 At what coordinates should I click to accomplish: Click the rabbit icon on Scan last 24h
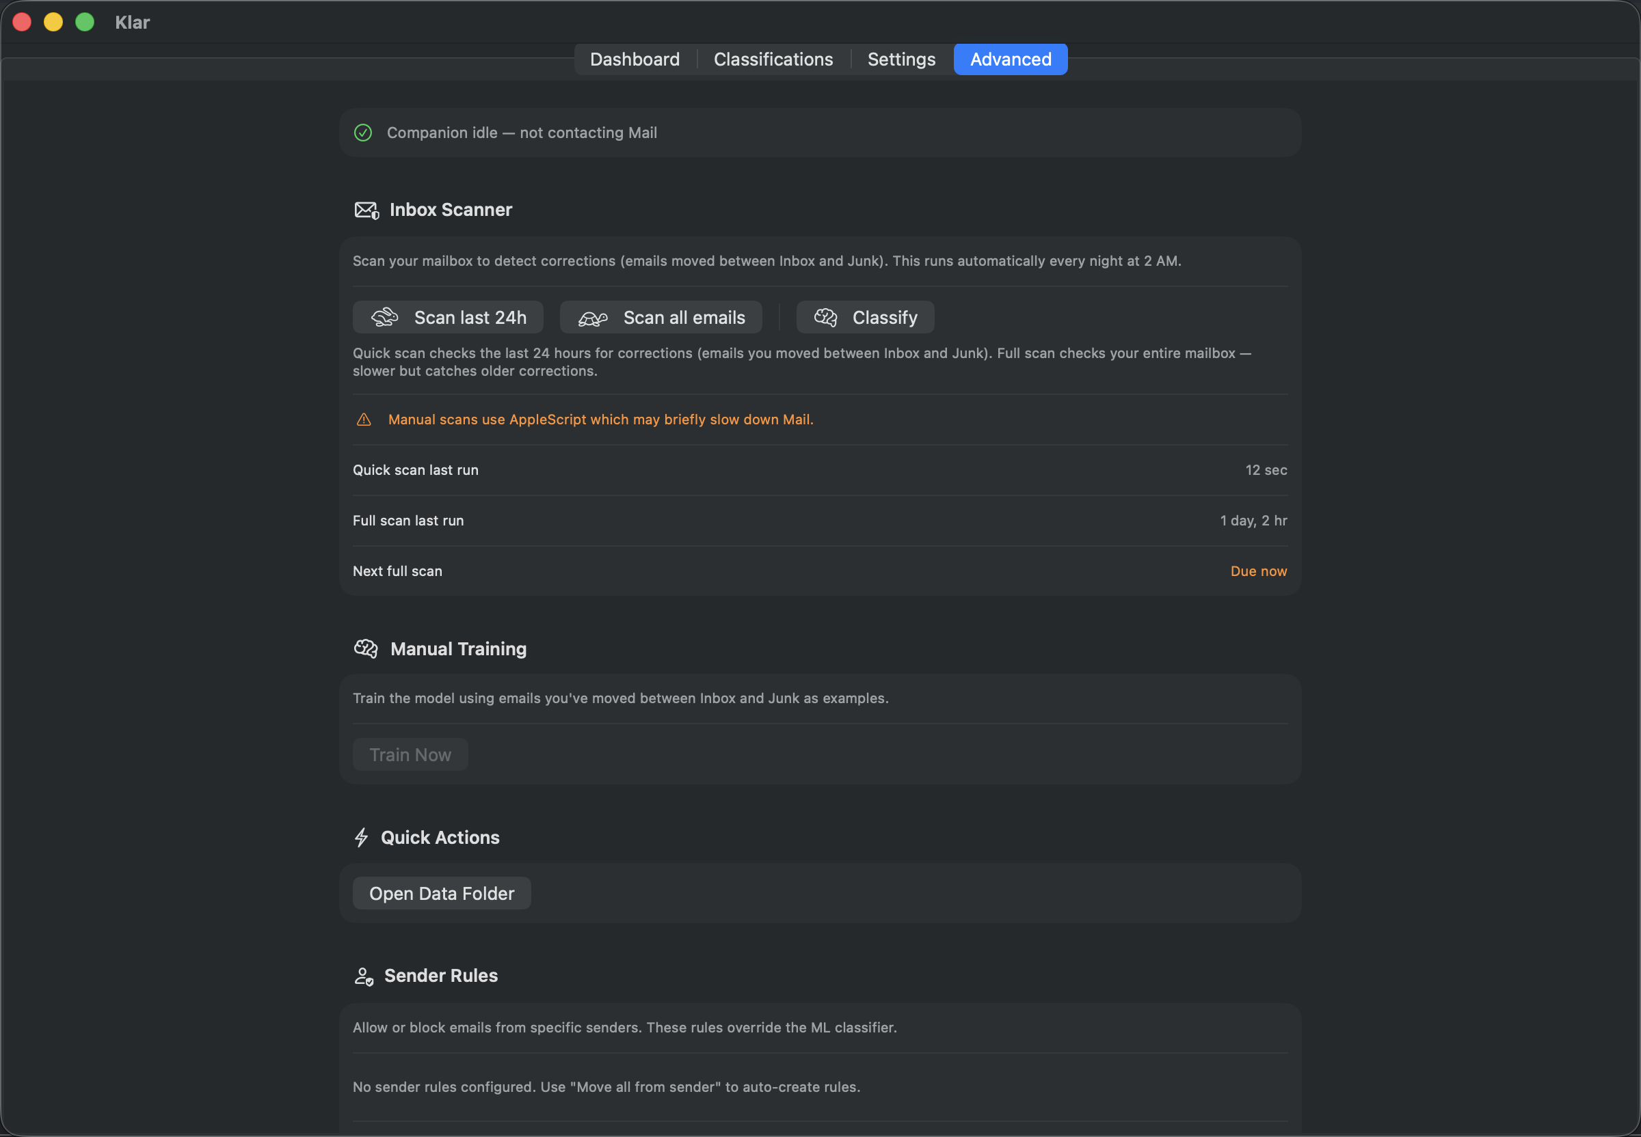(x=385, y=317)
